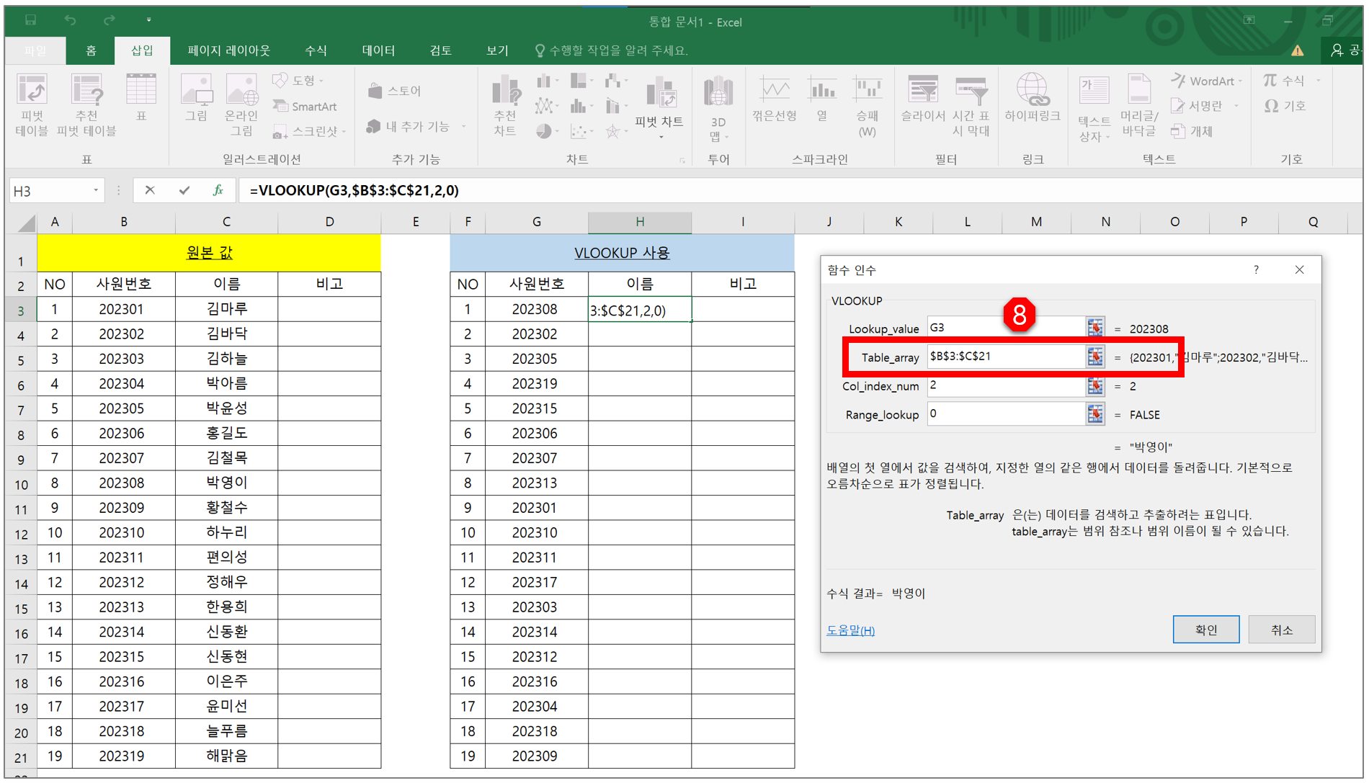Click the dialog help question mark
Screen dimensions: 1369x783
[x=1256, y=269]
